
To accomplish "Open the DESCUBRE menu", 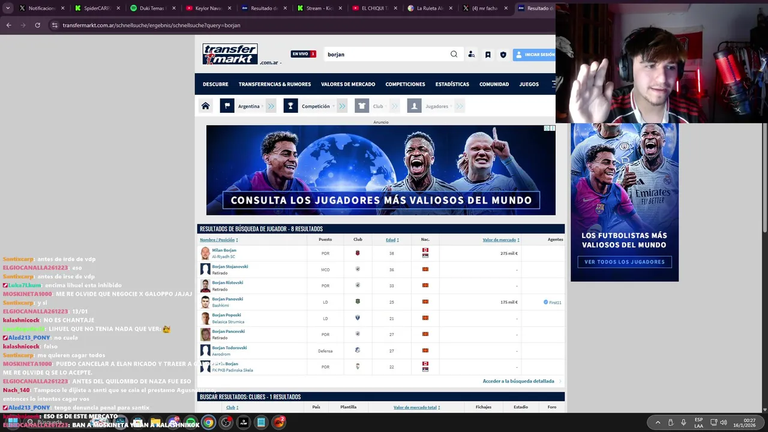I will tap(215, 84).
